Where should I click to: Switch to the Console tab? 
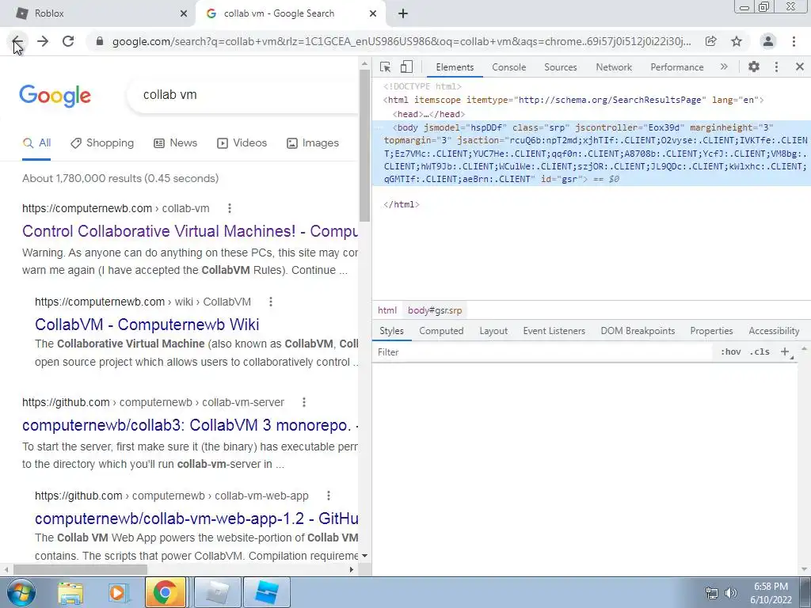(509, 67)
